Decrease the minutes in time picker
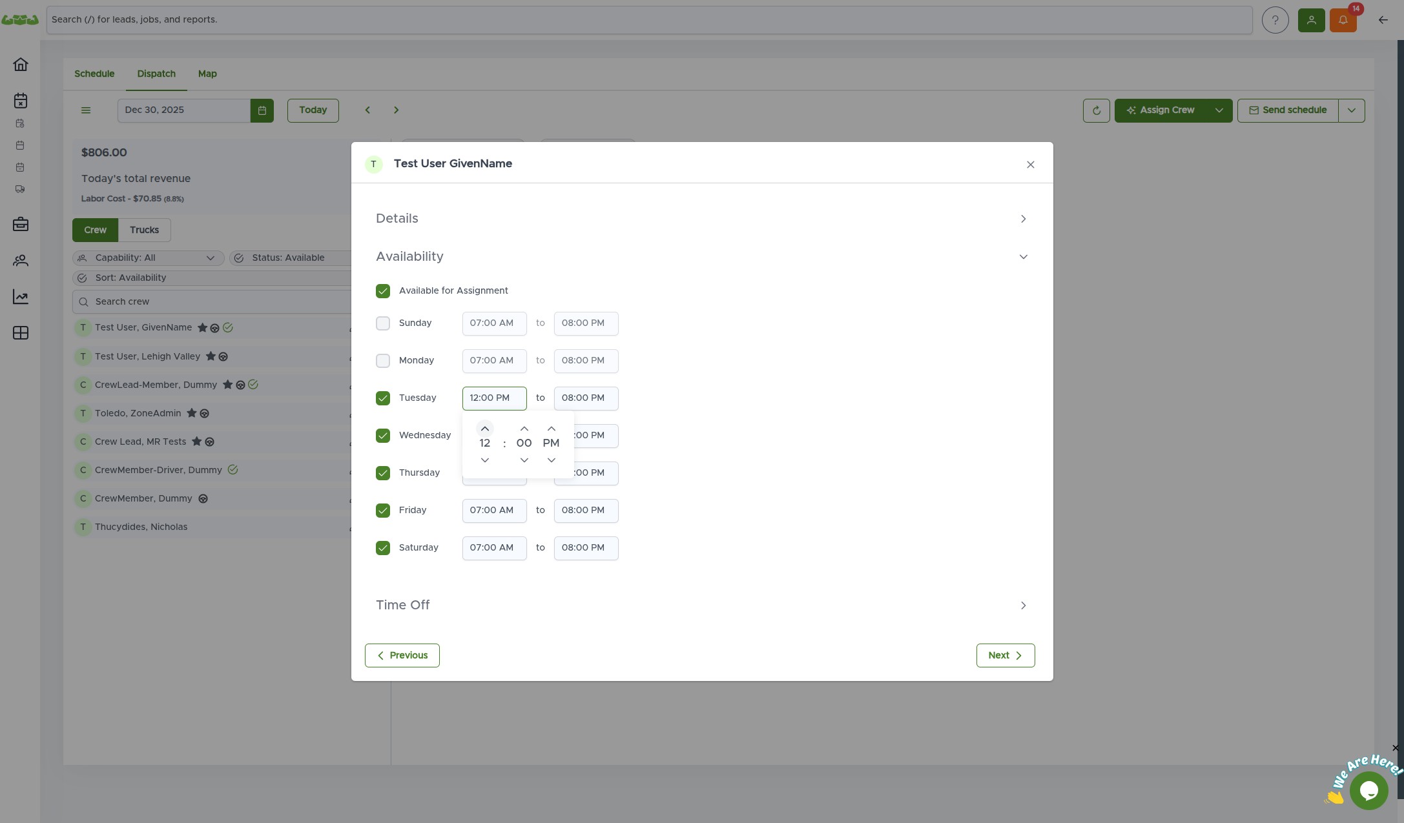This screenshot has width=1404, height=823. point(524,460)
